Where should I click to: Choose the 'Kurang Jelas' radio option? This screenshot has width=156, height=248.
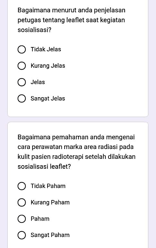tap(22, 66)
